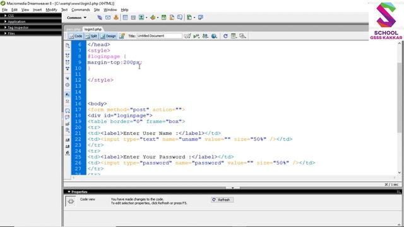This screenshot has height=227, width=404.
Task: Switch to Design view
Action: 109,36
